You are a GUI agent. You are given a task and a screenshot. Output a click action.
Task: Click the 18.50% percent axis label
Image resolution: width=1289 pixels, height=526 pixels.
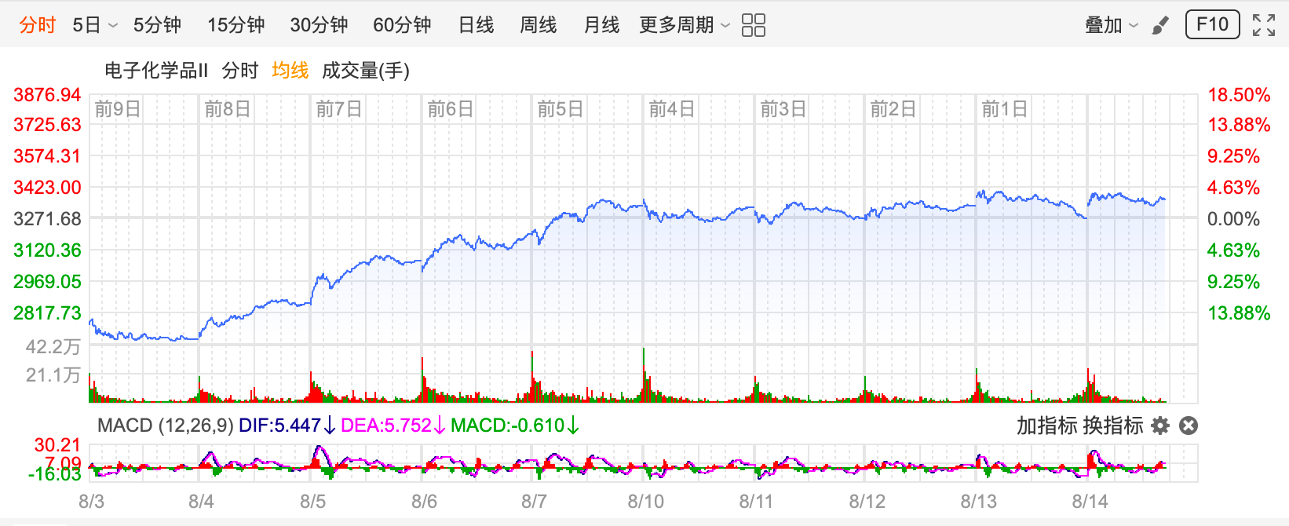pyautogui.click(x=1239, y=95)
